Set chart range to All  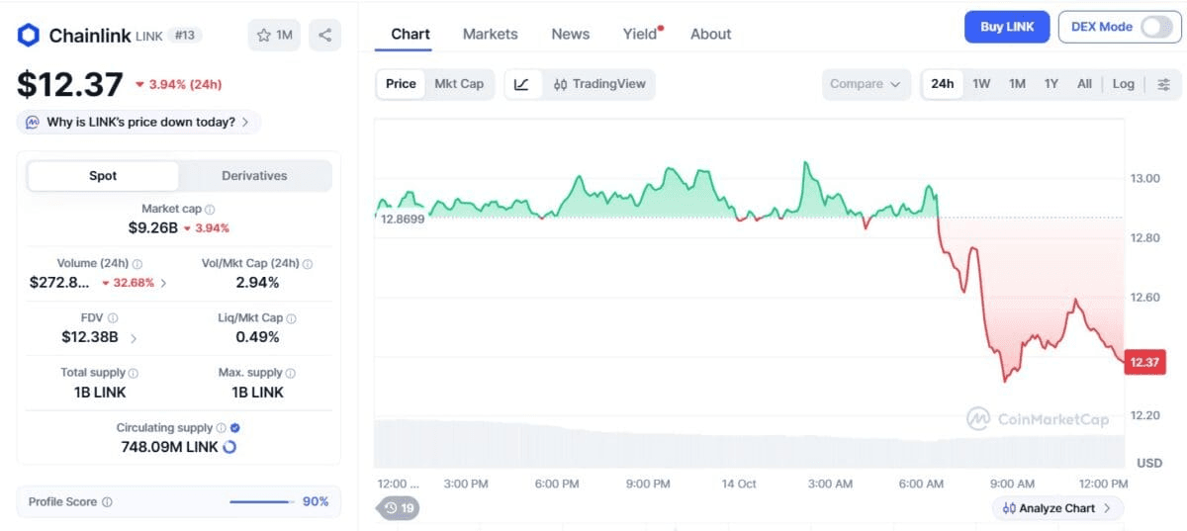tap(1084, 84)
